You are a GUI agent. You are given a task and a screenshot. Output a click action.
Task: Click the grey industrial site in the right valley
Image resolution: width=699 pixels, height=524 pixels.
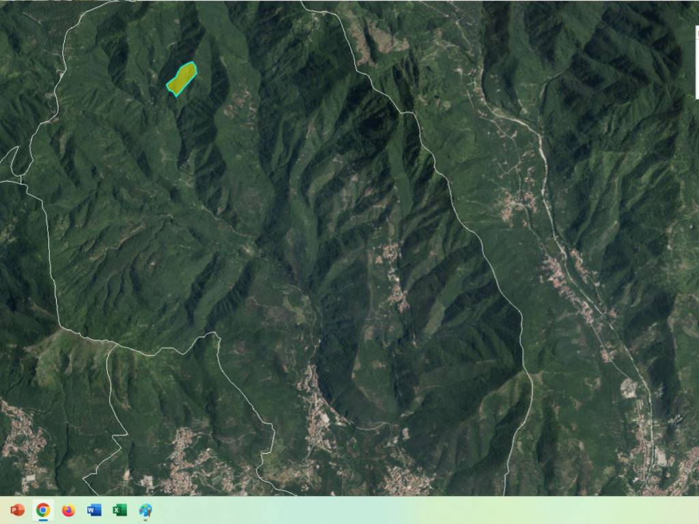(x=629, y=389)
